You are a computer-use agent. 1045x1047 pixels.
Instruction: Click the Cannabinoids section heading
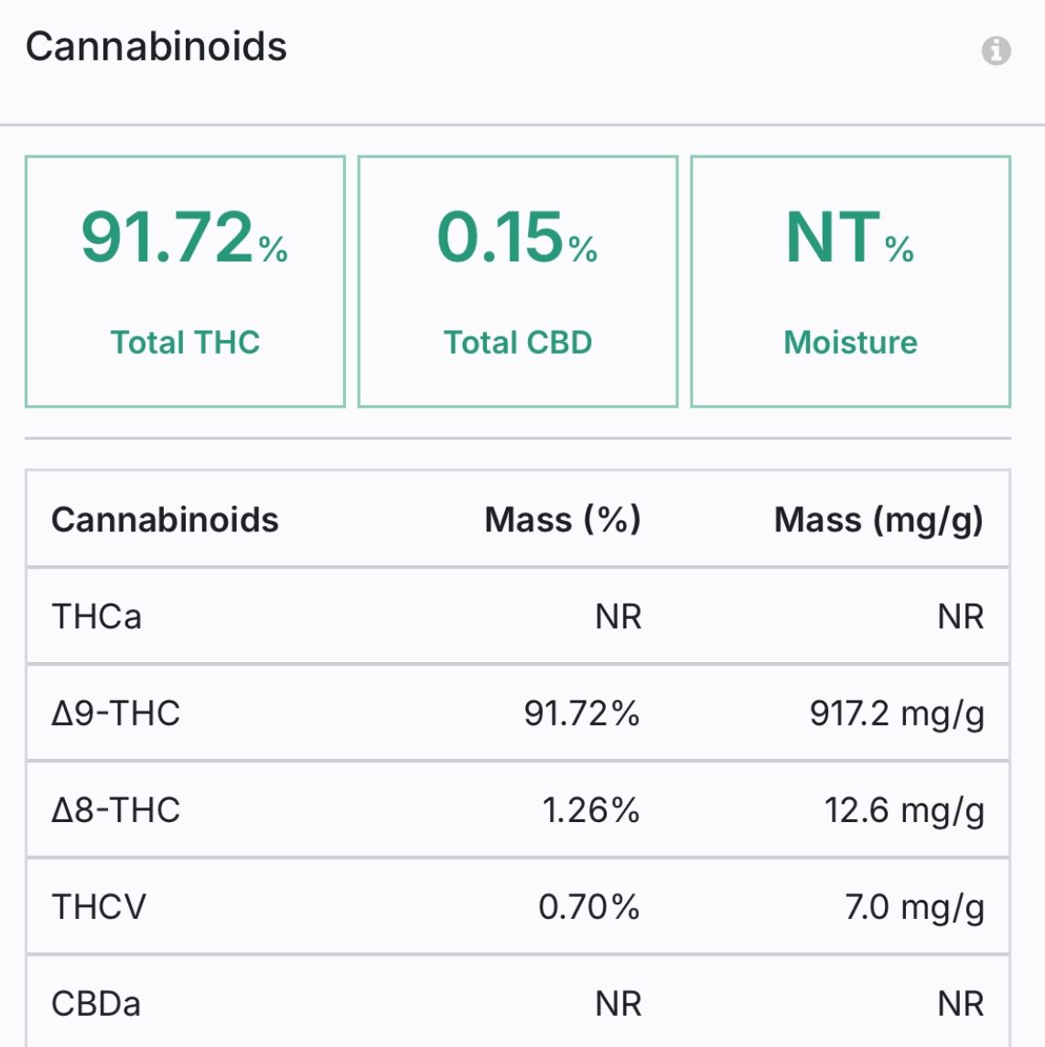click(x=156, y=47)
